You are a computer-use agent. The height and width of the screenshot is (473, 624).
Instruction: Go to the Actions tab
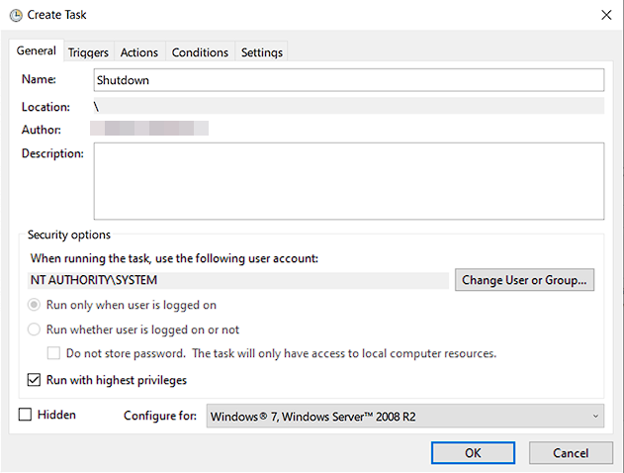139,52
